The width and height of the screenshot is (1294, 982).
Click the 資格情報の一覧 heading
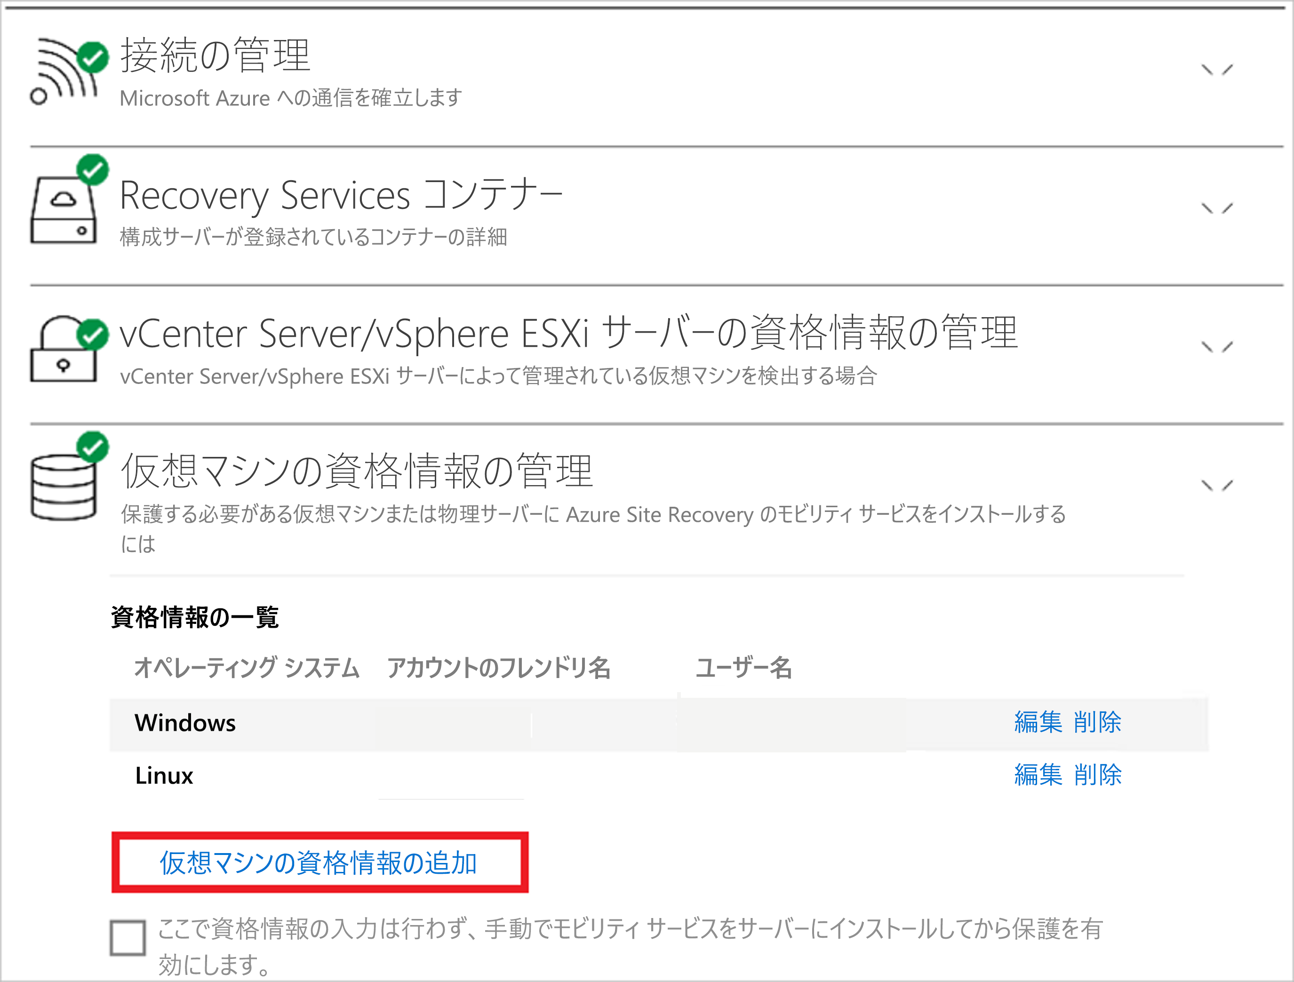click(195, 617)
